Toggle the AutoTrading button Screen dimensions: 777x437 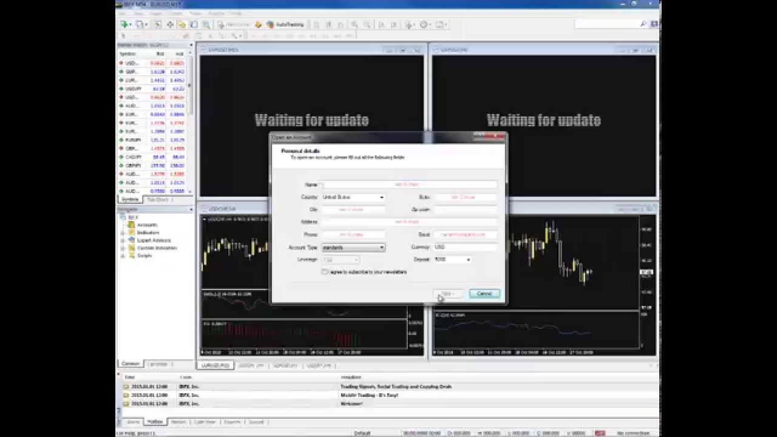(x=285, y=24)
